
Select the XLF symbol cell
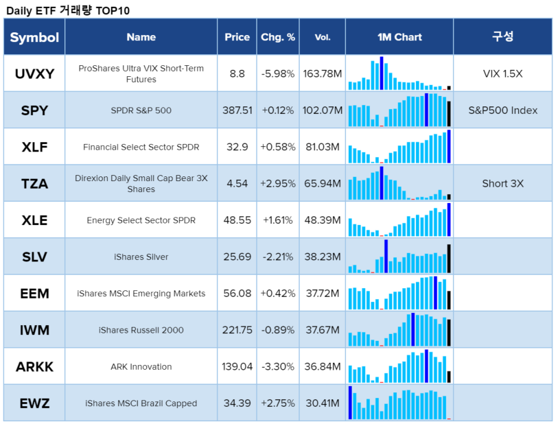(34, 147)
